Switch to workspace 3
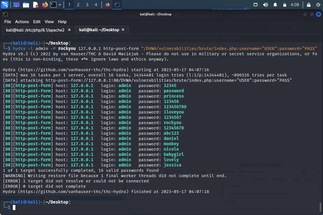This screenshot has width=323, height=215. 87,4
